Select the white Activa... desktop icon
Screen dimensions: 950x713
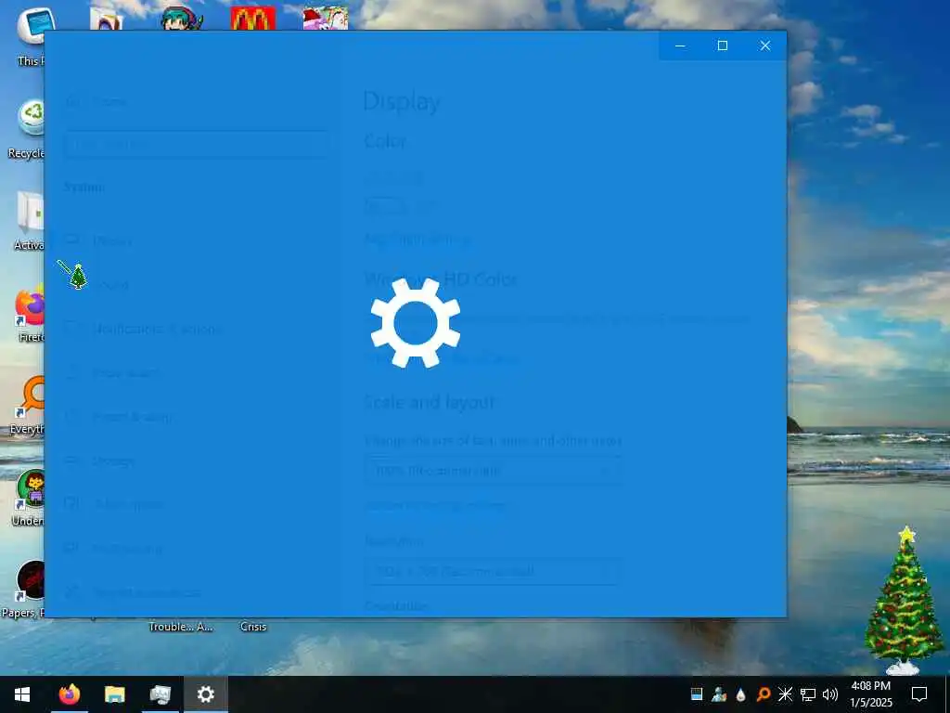point(29,221)
